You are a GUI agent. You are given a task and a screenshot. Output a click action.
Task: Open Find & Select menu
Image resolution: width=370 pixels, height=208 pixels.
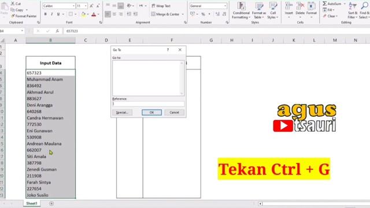point(365,10)
